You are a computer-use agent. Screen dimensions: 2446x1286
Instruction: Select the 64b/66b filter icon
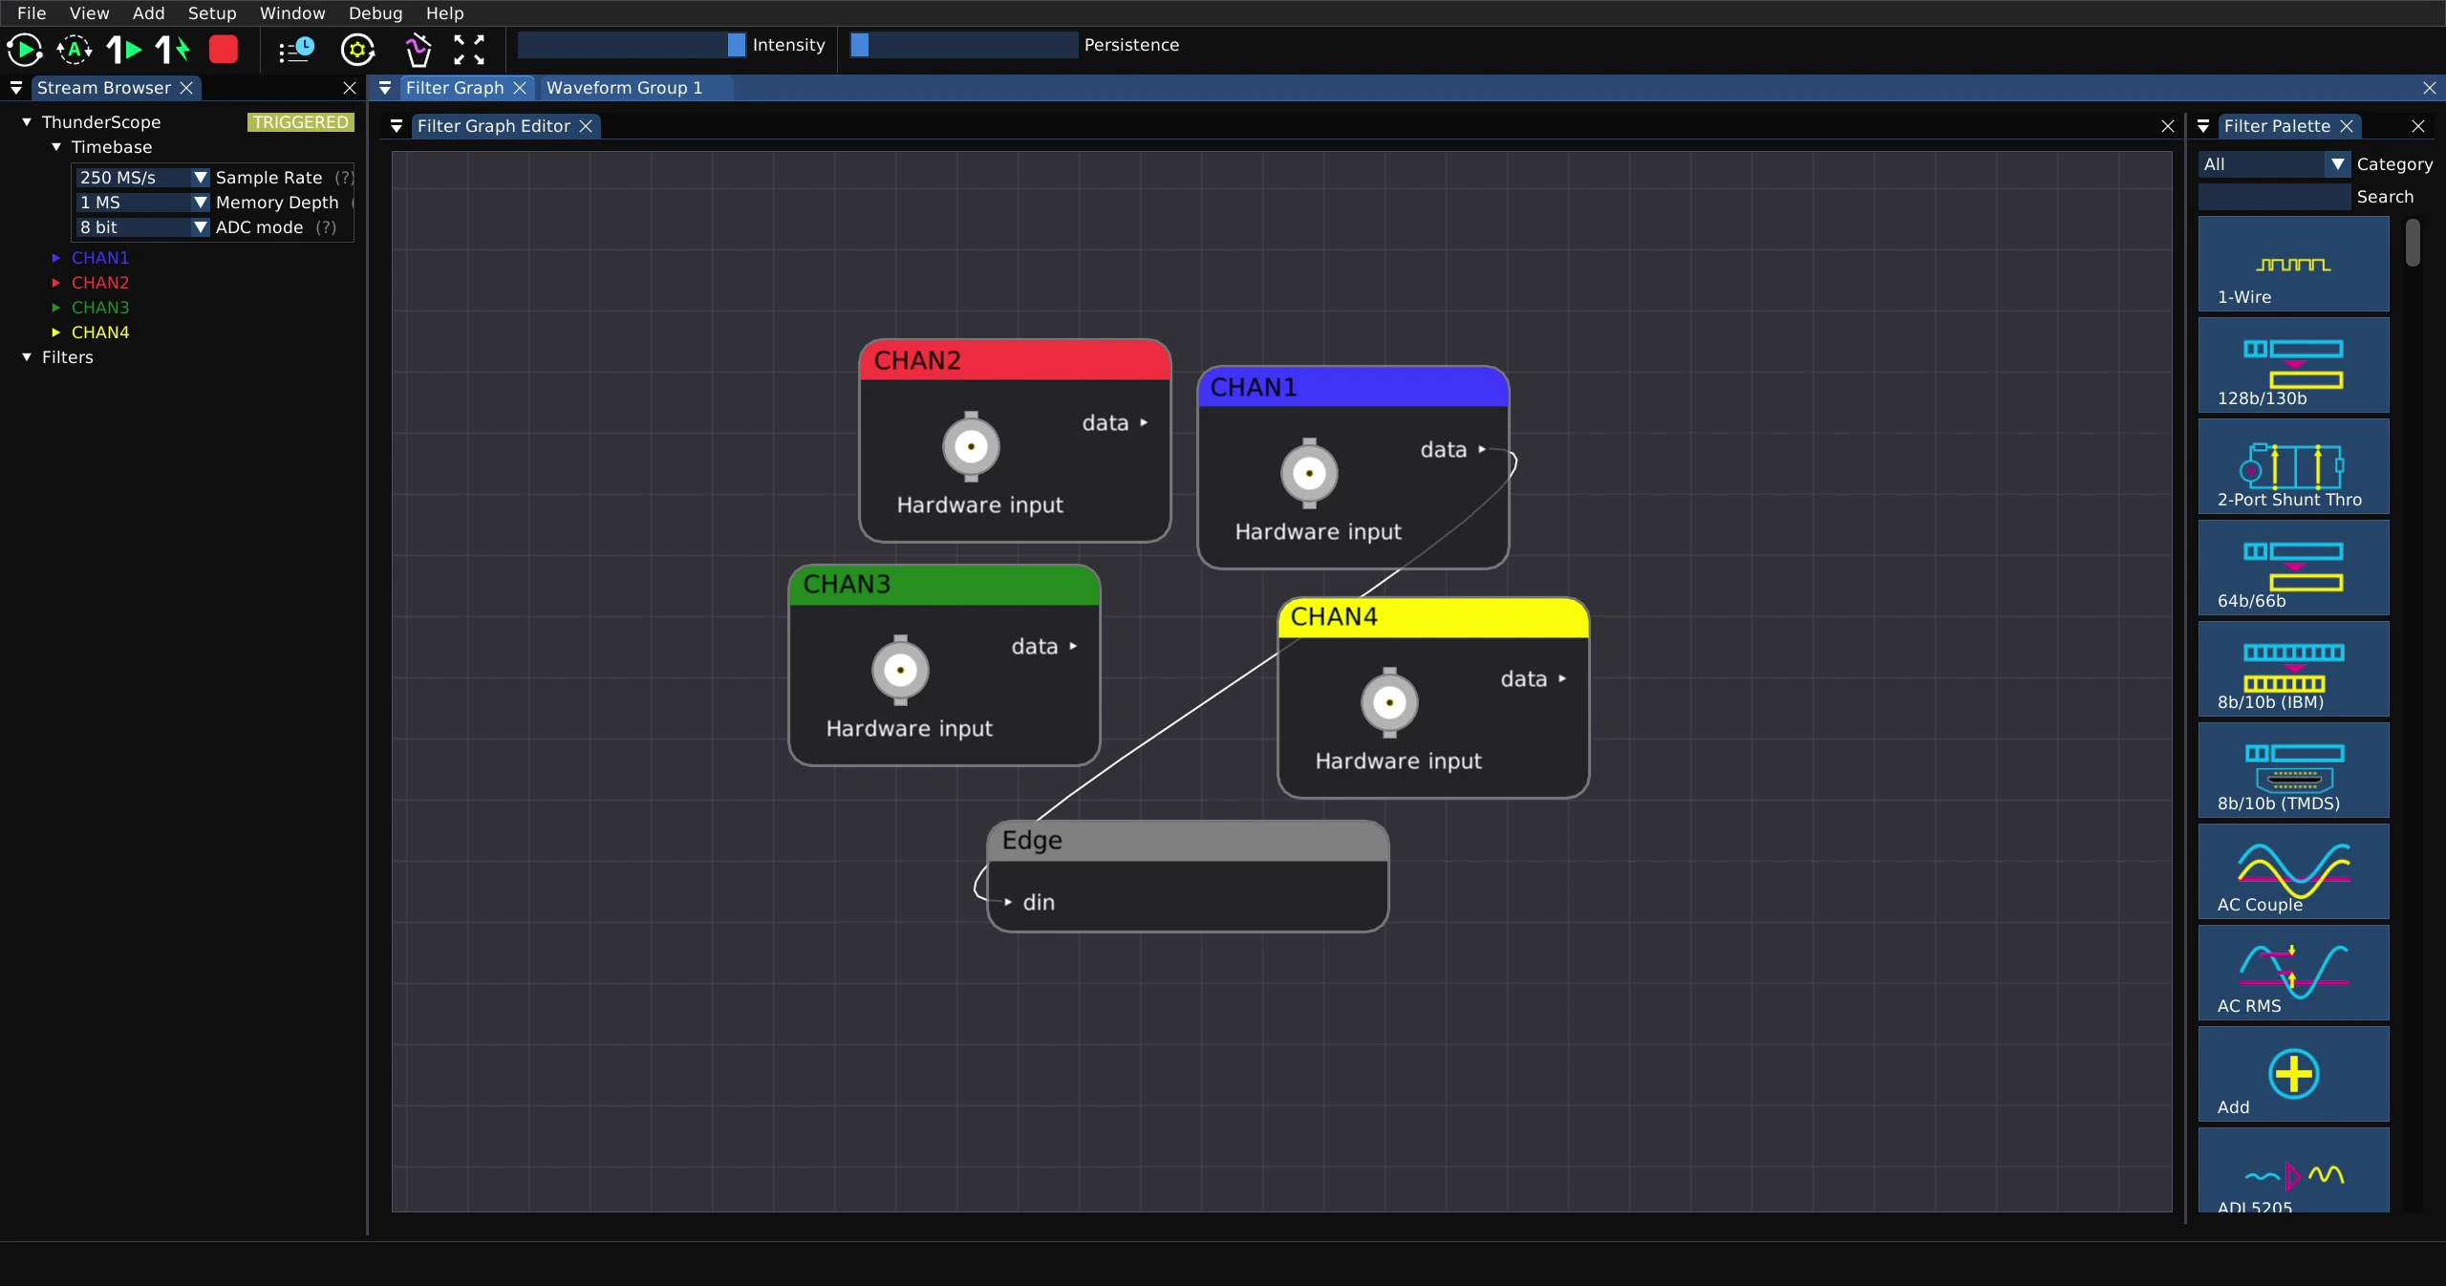(x=2293, y=568)
